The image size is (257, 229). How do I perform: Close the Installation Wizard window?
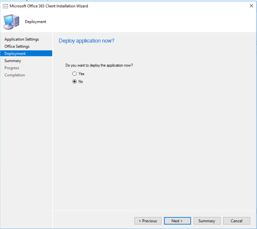coord(251,6)
